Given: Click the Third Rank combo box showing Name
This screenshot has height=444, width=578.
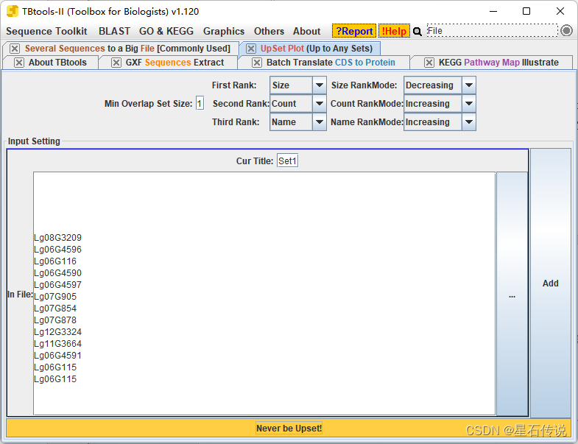Looking at the screenshot, I should click(x=298, y=122).
